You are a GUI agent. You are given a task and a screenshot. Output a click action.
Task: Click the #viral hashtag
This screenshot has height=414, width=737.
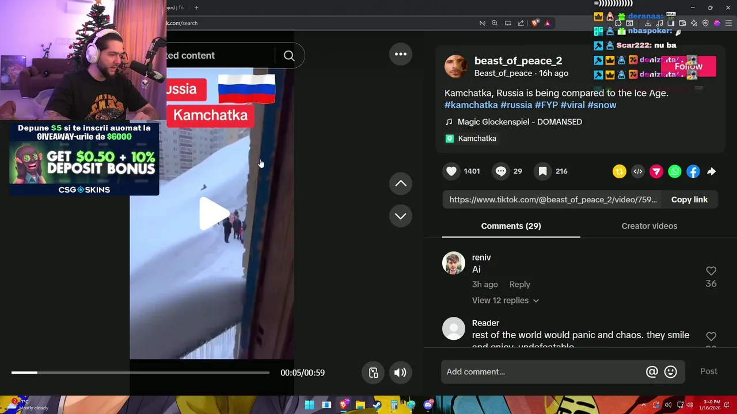(x=572, y=105)
